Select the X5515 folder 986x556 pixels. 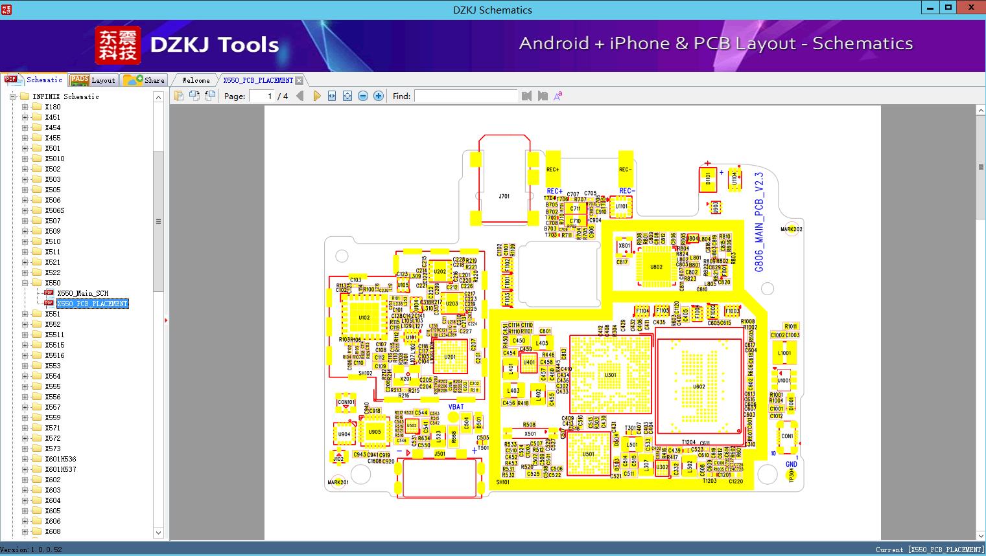54,345
